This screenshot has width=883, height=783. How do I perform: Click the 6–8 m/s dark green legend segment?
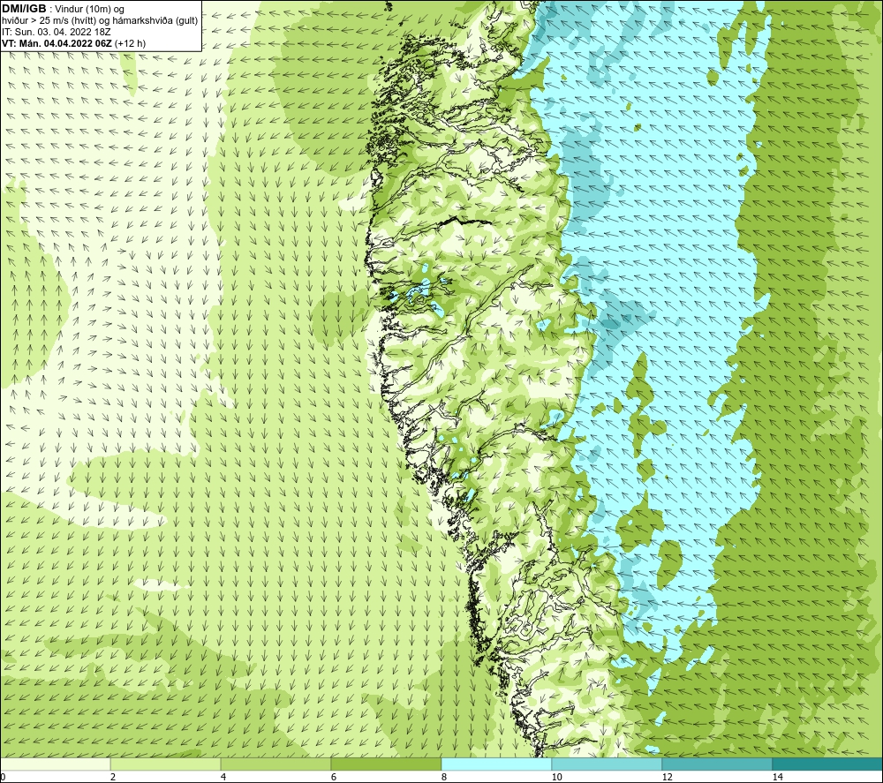coord(387,764)
